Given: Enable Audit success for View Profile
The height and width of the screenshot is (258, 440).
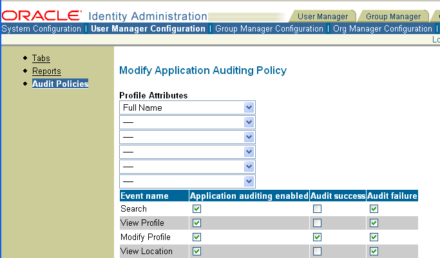Looking at the screenshot, I should coord(317,223).
